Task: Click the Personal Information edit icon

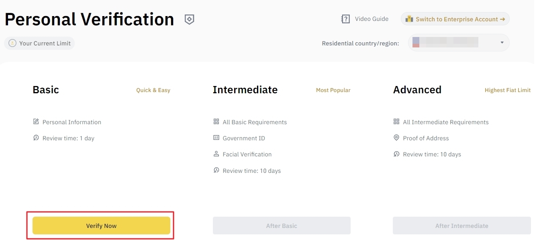Action: [36, 122]
